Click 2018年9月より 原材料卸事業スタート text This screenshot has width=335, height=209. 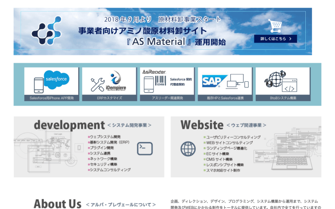pyautogui.click(x=163, y=20)
